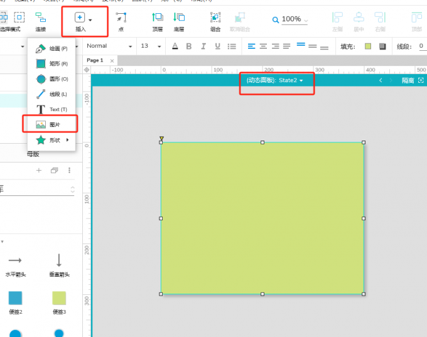
Task: Click the shadow swatch next to fill
Action: (x=382, y=46)
